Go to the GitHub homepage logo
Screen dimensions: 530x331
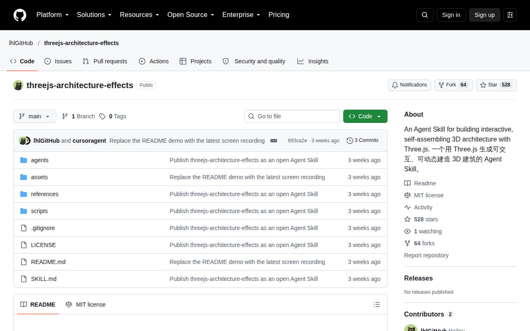[x=20, y=15]
